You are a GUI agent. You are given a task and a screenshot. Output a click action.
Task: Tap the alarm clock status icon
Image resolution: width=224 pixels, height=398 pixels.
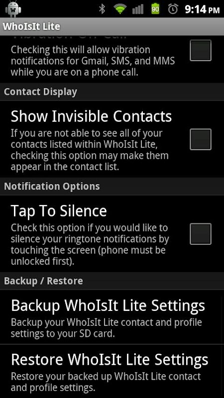pyautogui.click(x=173, y=9)
